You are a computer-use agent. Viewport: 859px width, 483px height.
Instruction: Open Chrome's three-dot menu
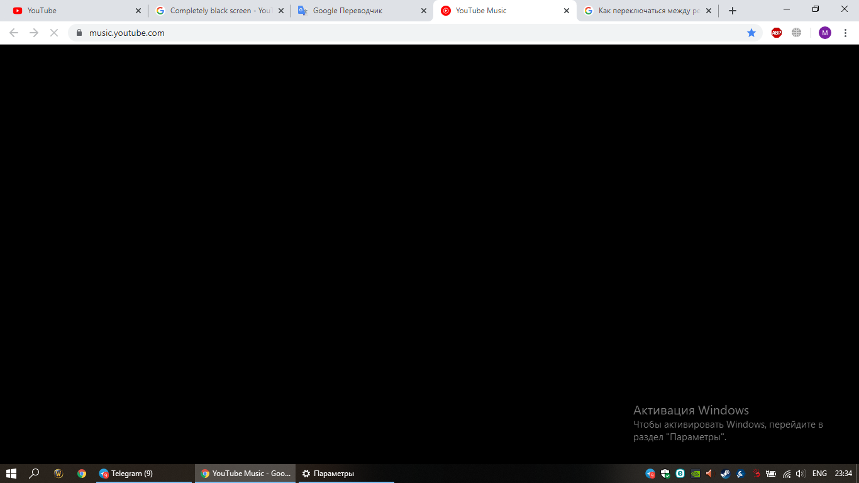pos(845,32)
